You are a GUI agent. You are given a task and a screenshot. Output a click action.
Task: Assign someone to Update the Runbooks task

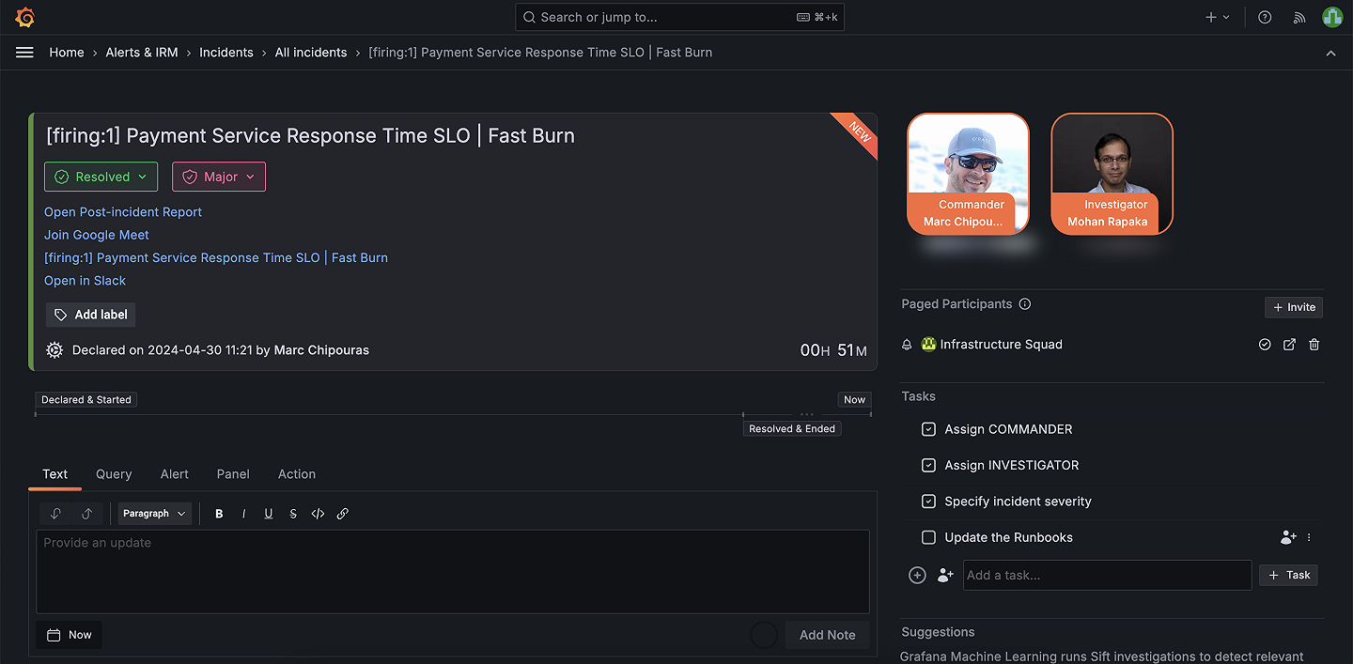pyautogui.click(x=1288, y=537)
